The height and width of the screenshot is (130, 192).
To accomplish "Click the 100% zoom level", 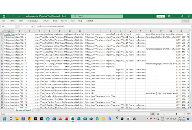I will (189, 114).
